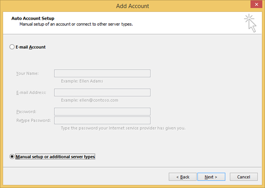Click the E-mail Address input box
The width and height of the screenshot is (265, 188).
pos(102,92)
